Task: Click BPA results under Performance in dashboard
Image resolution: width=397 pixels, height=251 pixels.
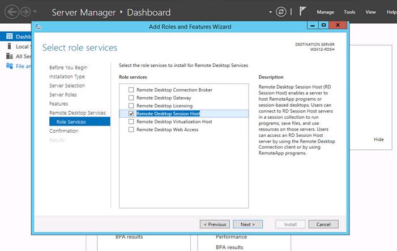Action: coord(229,247)
